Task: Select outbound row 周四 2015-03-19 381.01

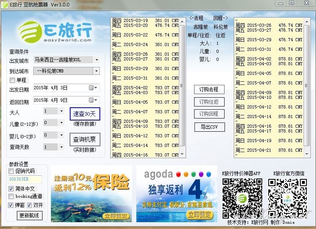Action: point(145,20)
